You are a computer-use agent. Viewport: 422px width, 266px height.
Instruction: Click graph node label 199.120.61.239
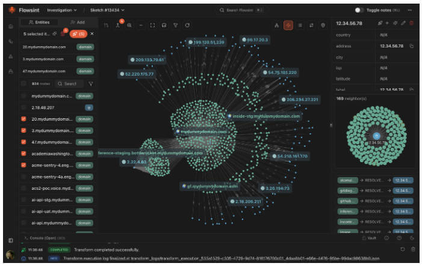pyautogui.click(x=206, y=42)
